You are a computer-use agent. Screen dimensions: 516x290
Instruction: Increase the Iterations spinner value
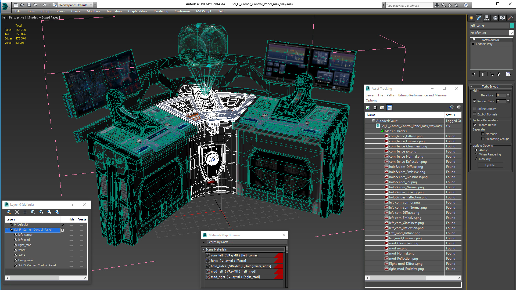coord(508,94)
